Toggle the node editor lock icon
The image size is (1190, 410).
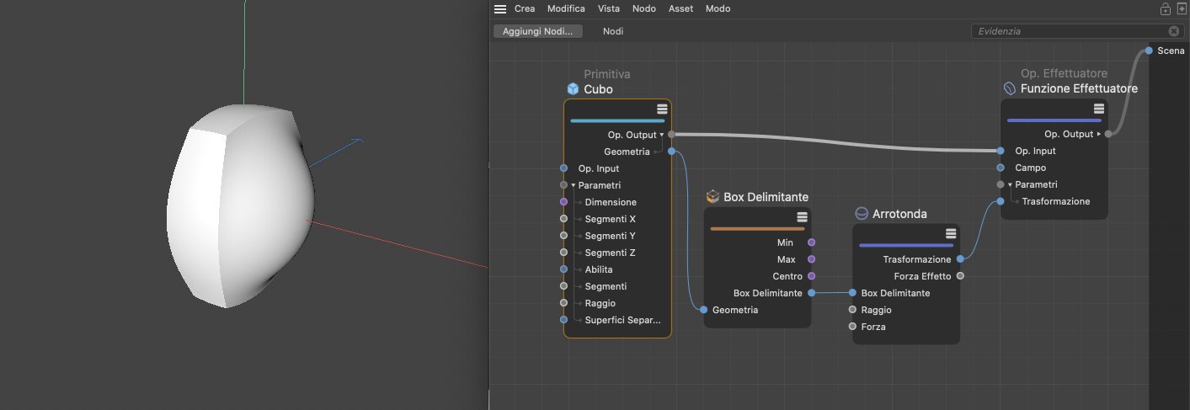coord(1166,9)
